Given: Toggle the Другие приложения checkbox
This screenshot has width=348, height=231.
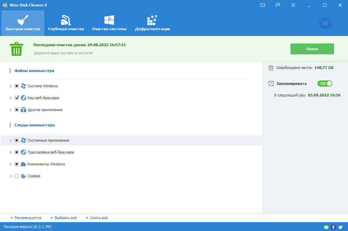Looking at the screenshot, I should pyautogui.click(x=17, y=110).
